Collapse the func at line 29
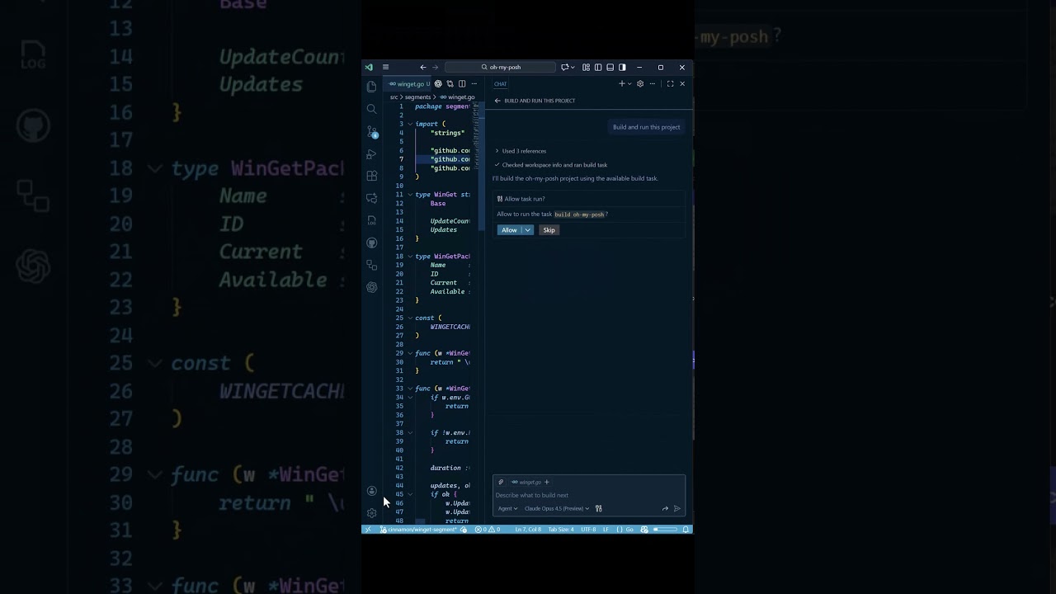This screenshot has height=594, width=1056. [410, 353]
